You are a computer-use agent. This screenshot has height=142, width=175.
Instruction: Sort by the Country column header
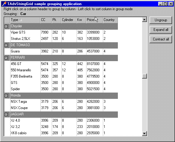pyautogui.click(x=110, y=20)
